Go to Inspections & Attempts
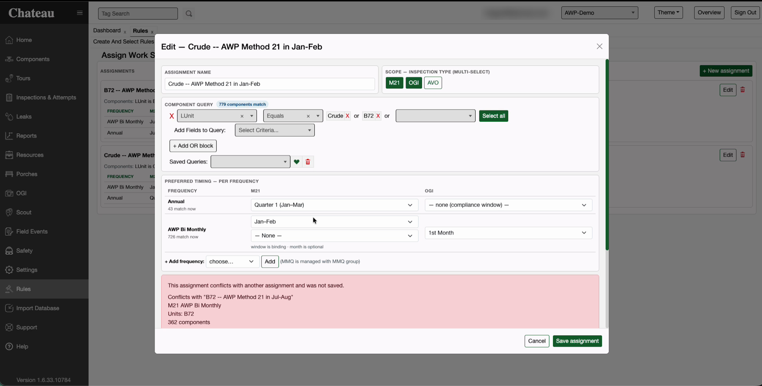762x386 pixels. 46,98
